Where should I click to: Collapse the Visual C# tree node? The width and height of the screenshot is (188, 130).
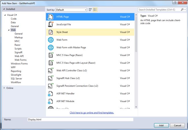tap(5, 15)
